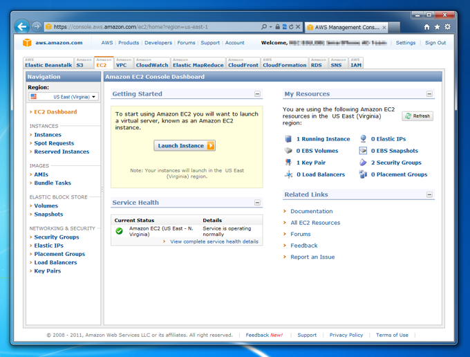Switch to the RDS tab
This screenshot has height=357, width=470.
coord(319,63)
